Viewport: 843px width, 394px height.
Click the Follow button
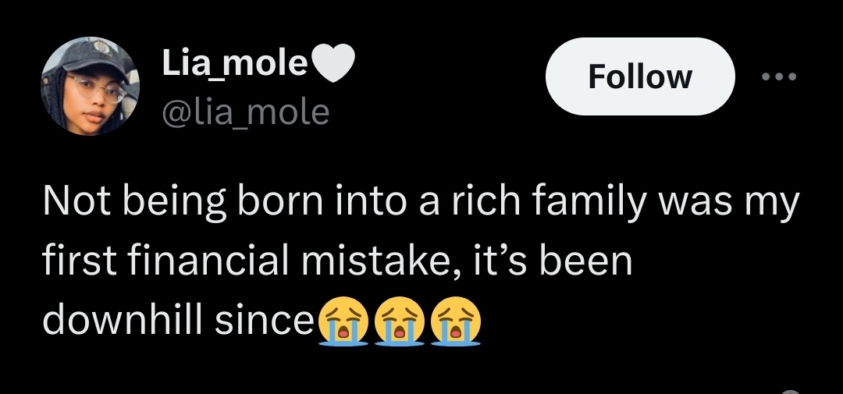click(x=639, y=76)
